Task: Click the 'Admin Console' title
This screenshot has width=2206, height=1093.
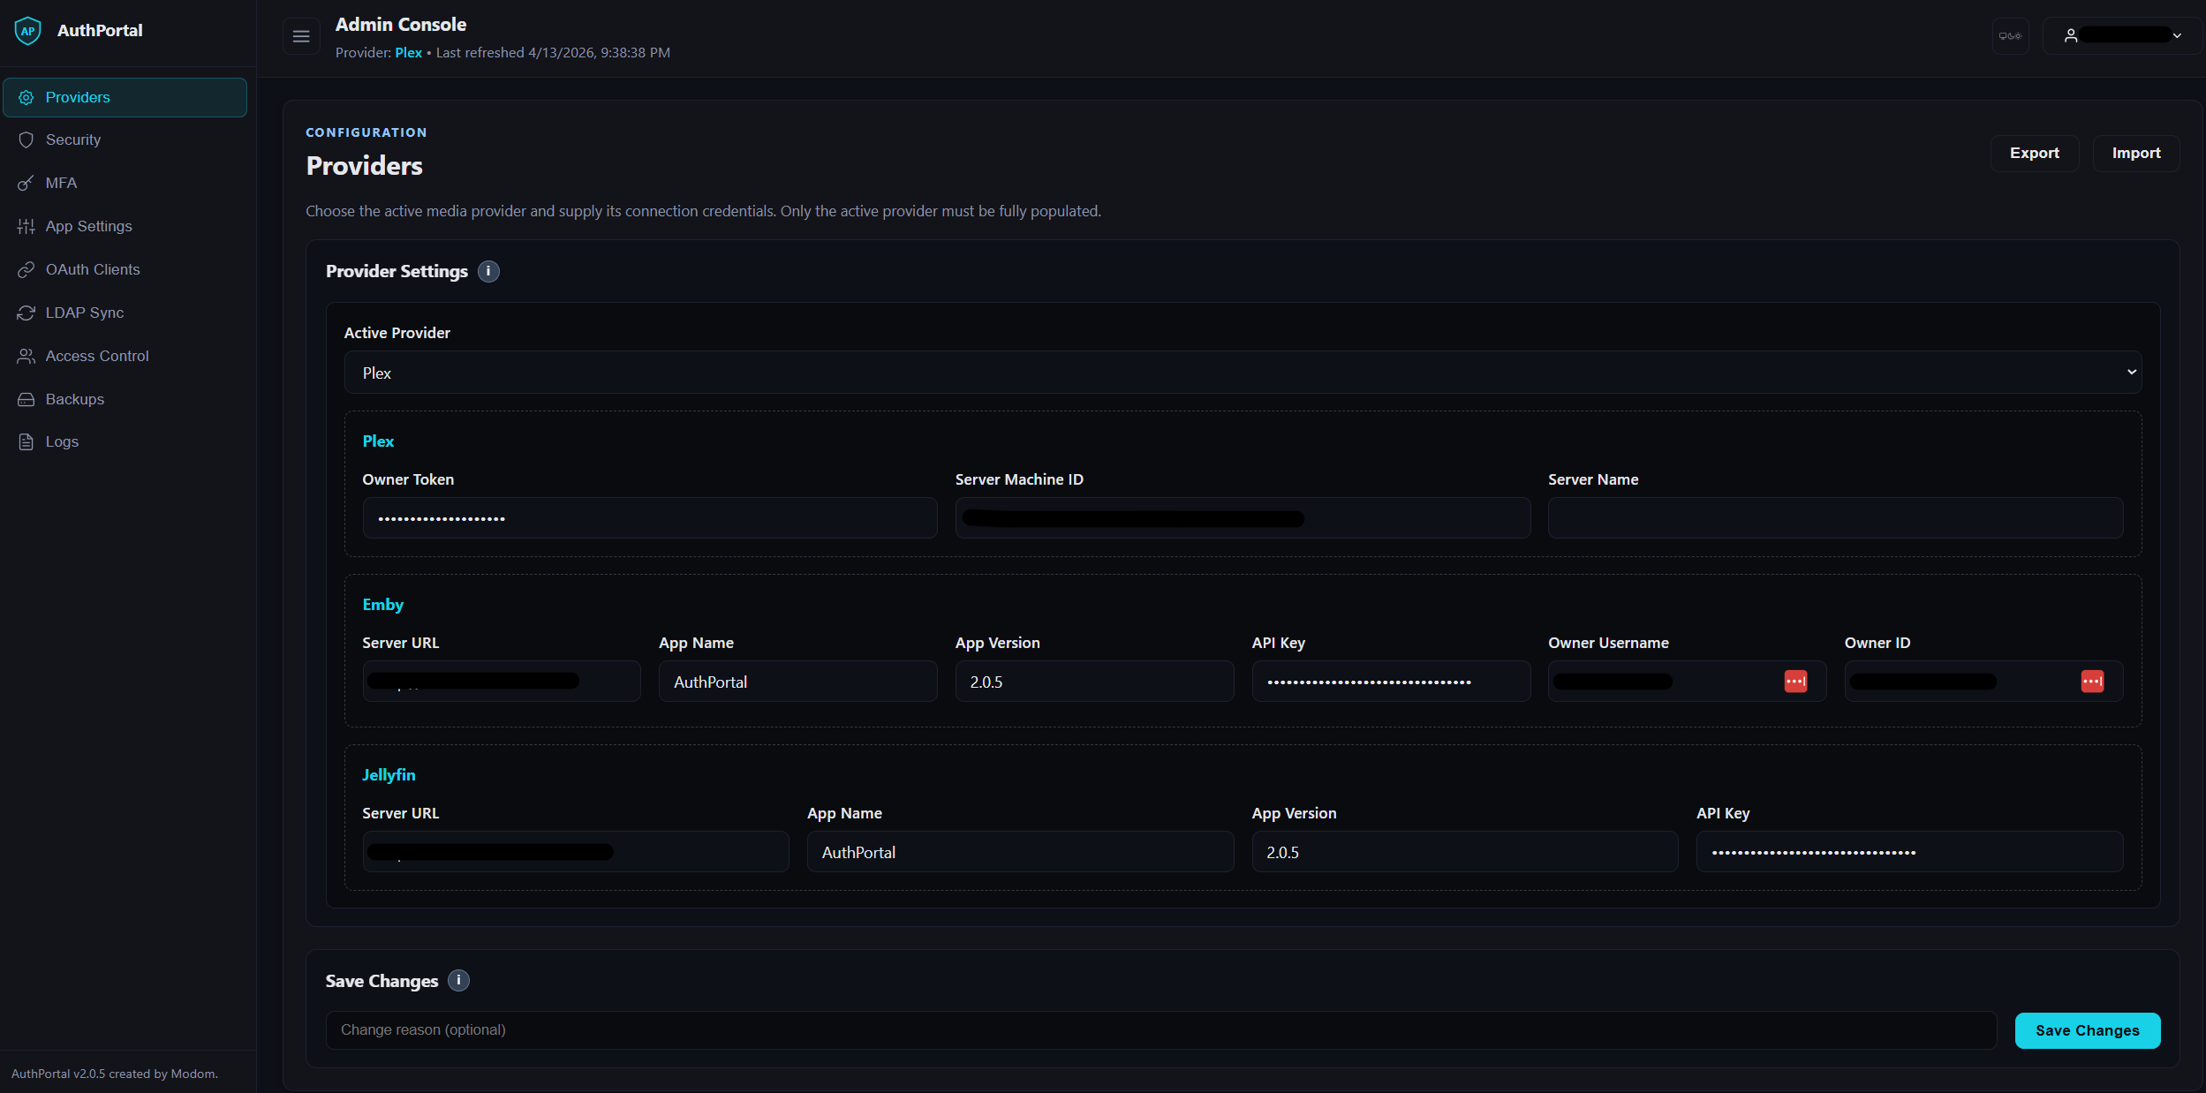Action: tap(401, 25)
